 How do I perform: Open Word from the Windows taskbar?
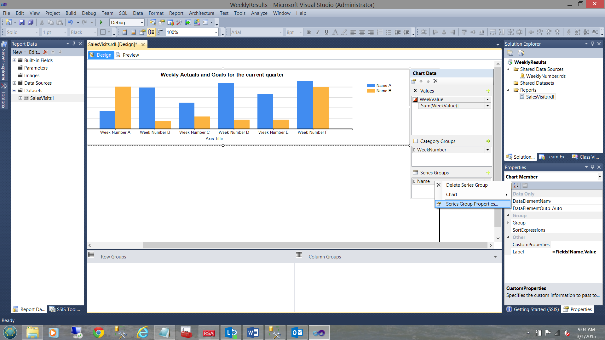pyautogui.click(x=253, y=332)
